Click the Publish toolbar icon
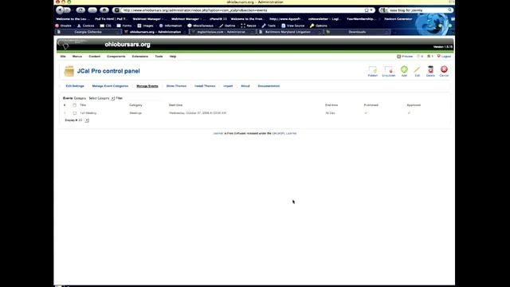Image resolution: width=510 pixels, height=287 pixels. click(373, 69)
